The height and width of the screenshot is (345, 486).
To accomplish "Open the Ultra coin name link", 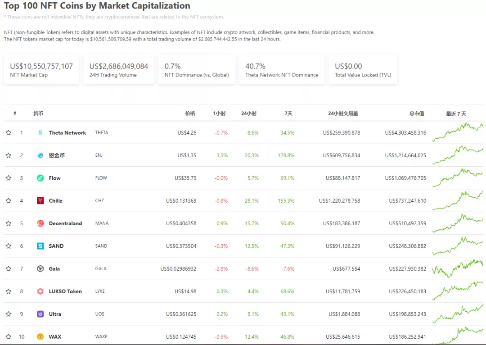I will (55, 314).
